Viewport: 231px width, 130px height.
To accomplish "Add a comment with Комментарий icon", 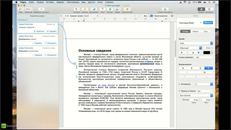I will point(127,9).
